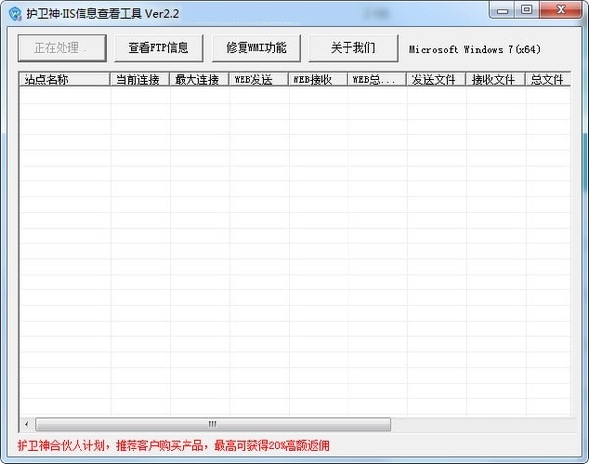Screen dimensions: 589x464
Task: Select the 最大连接 column header
Action: [198, 80]
